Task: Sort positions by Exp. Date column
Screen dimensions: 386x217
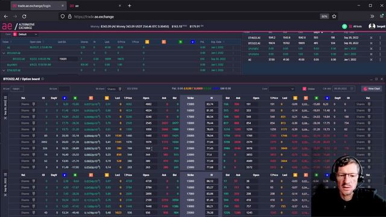Action: (x=216, y=42)
